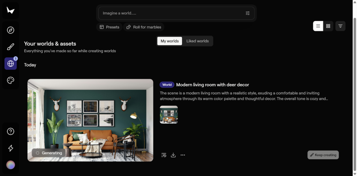Switch to list view layout
357x176 pixels.
click(318, 26)
